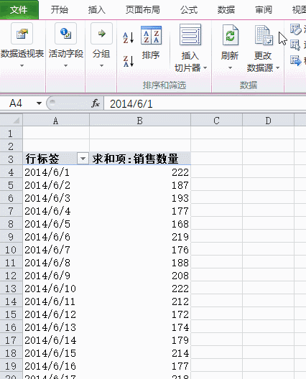Open the 公式 ribbon tab

(x=189, y=10)
